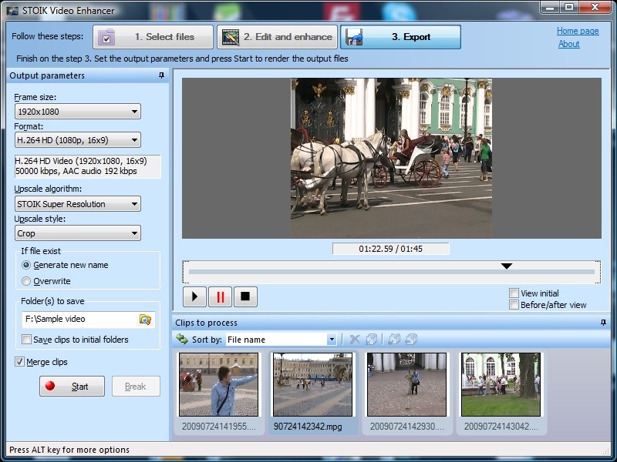Expand the Format dropdown
The image size is (617, 462).
point(78,140)
